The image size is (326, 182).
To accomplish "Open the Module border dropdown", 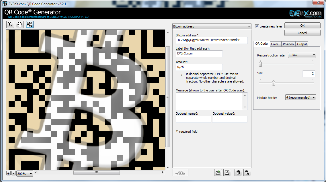I will [301, 97].
